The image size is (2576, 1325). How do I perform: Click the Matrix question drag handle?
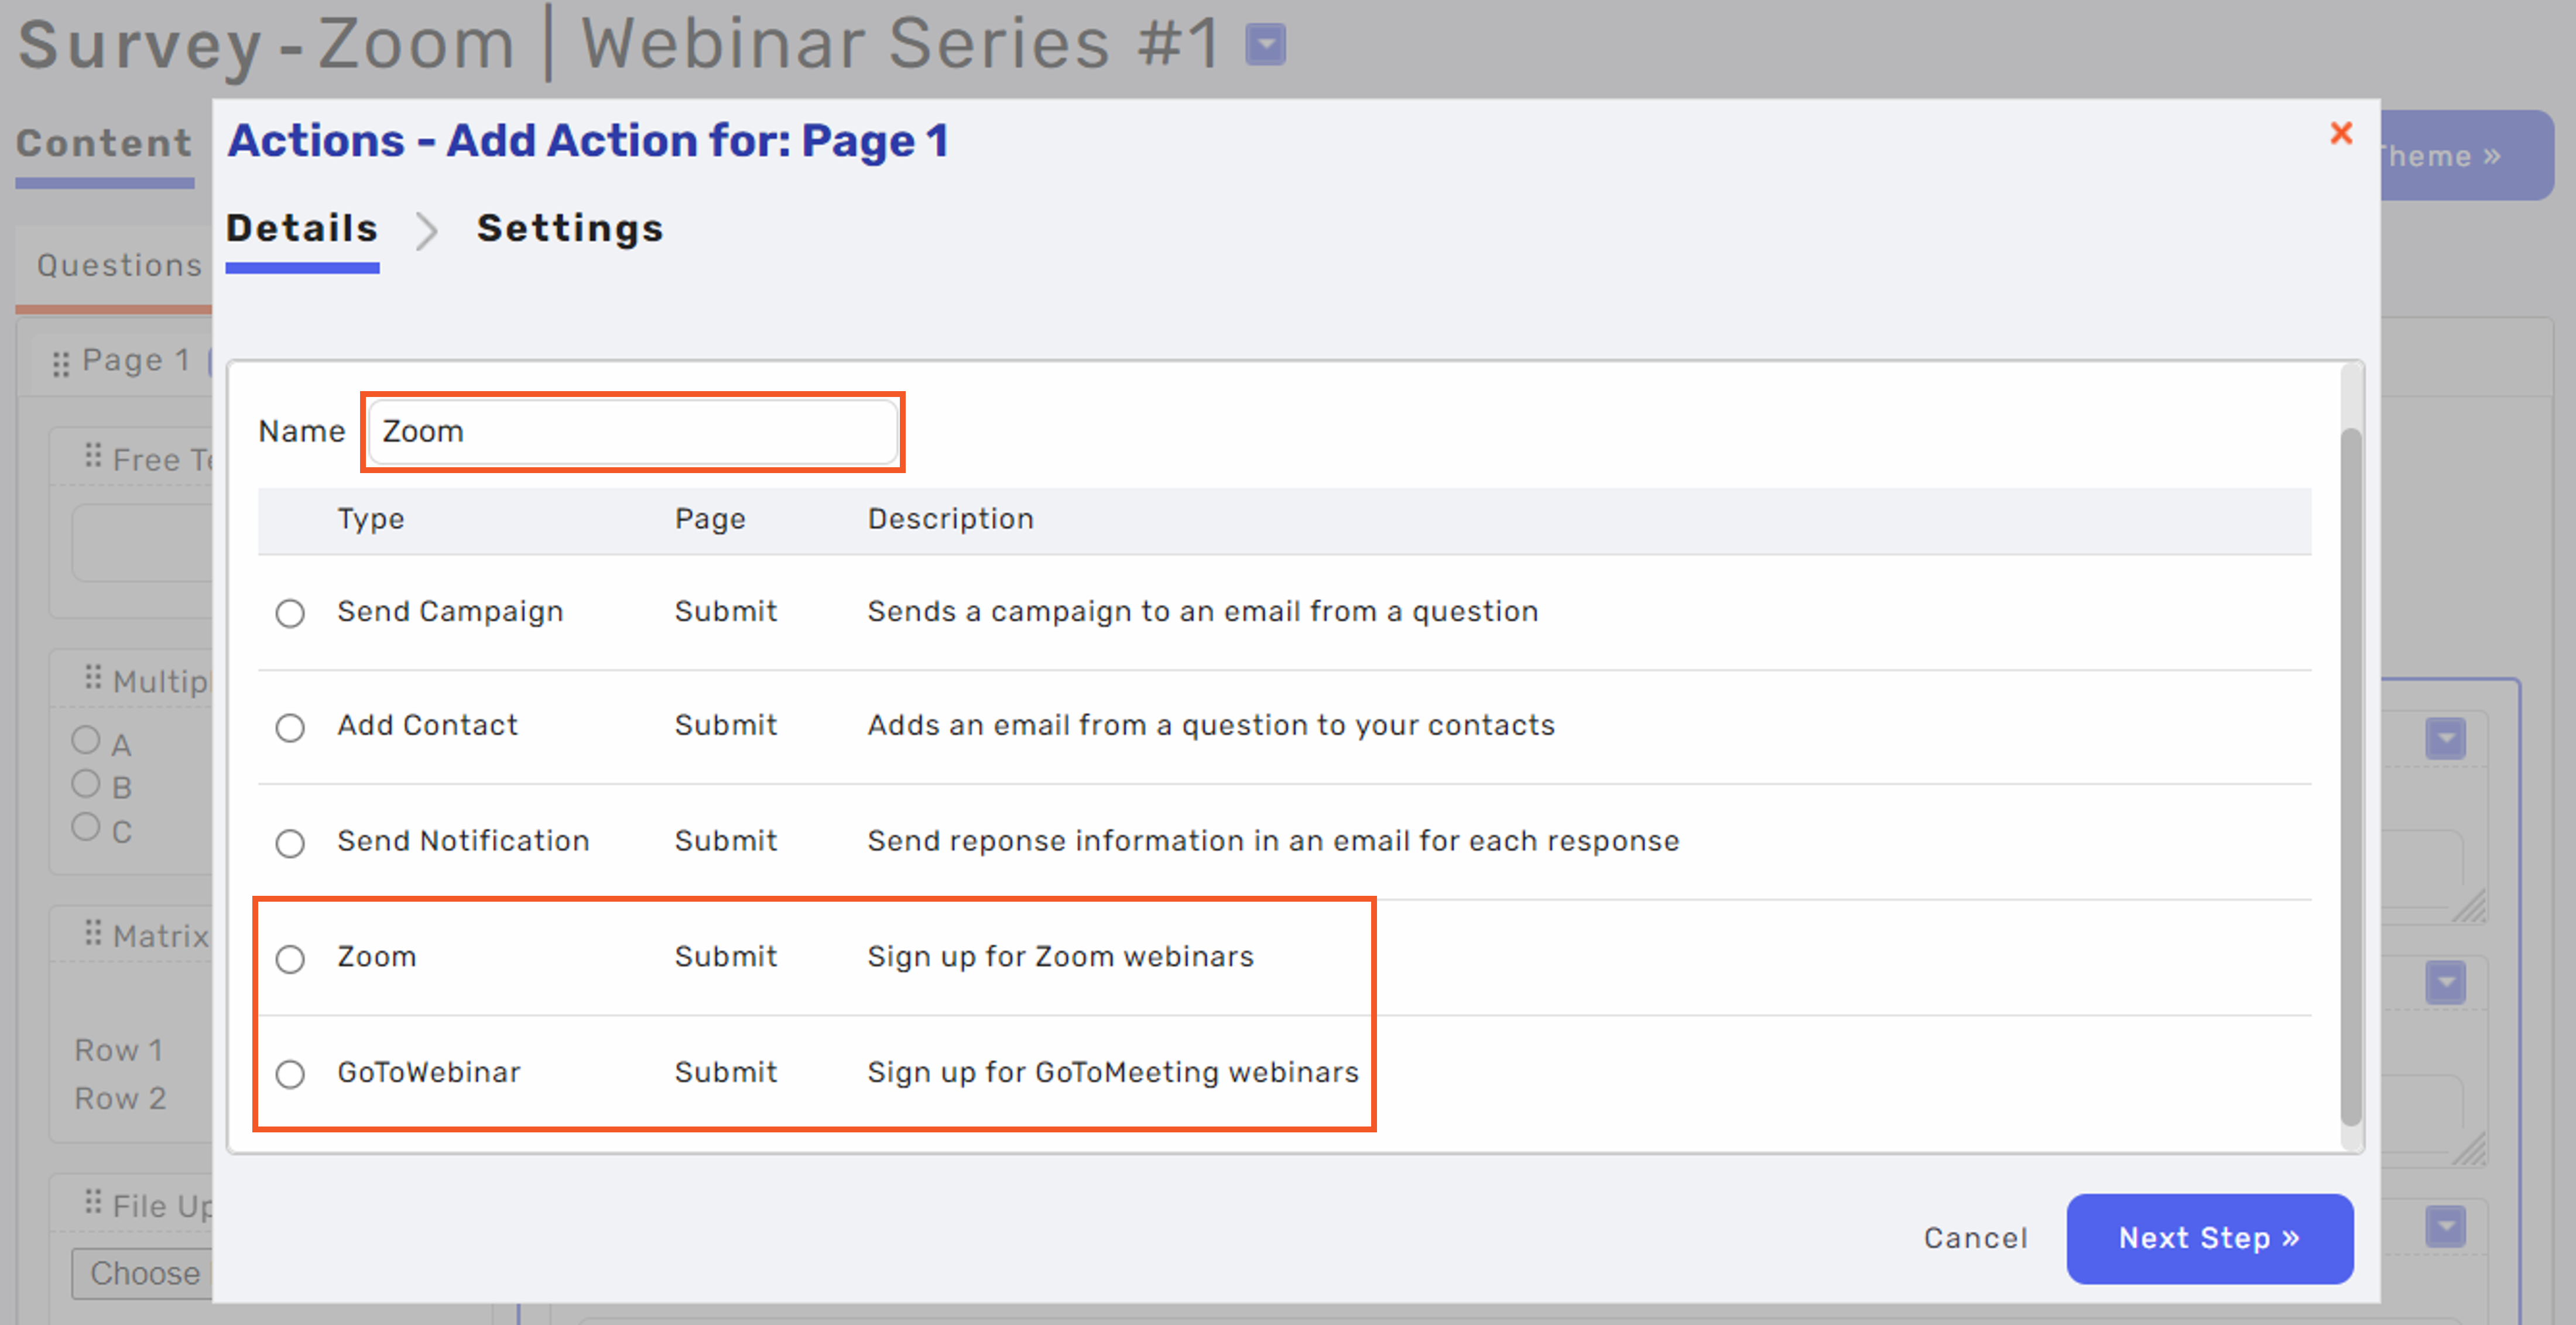pos(93,933)
